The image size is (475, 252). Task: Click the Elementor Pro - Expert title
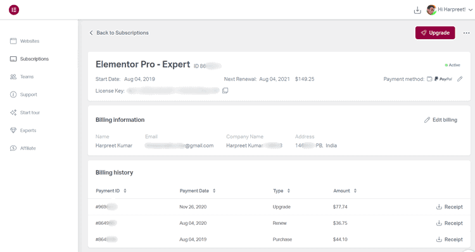pos(143,64)
